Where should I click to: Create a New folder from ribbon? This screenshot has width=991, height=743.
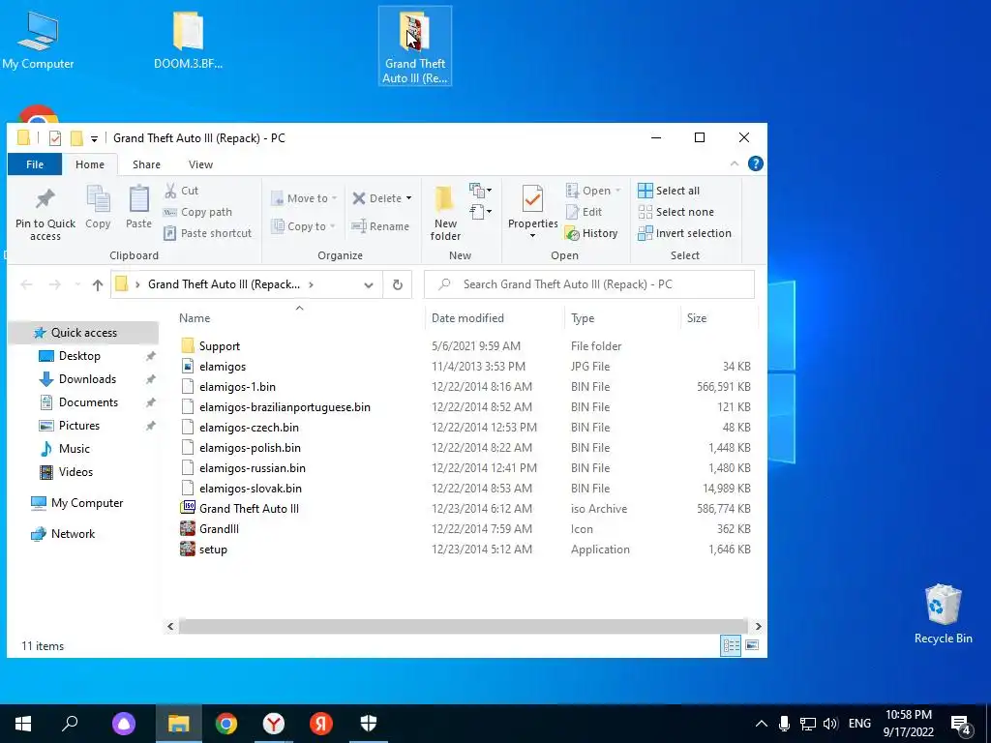(x=445, y=214)
